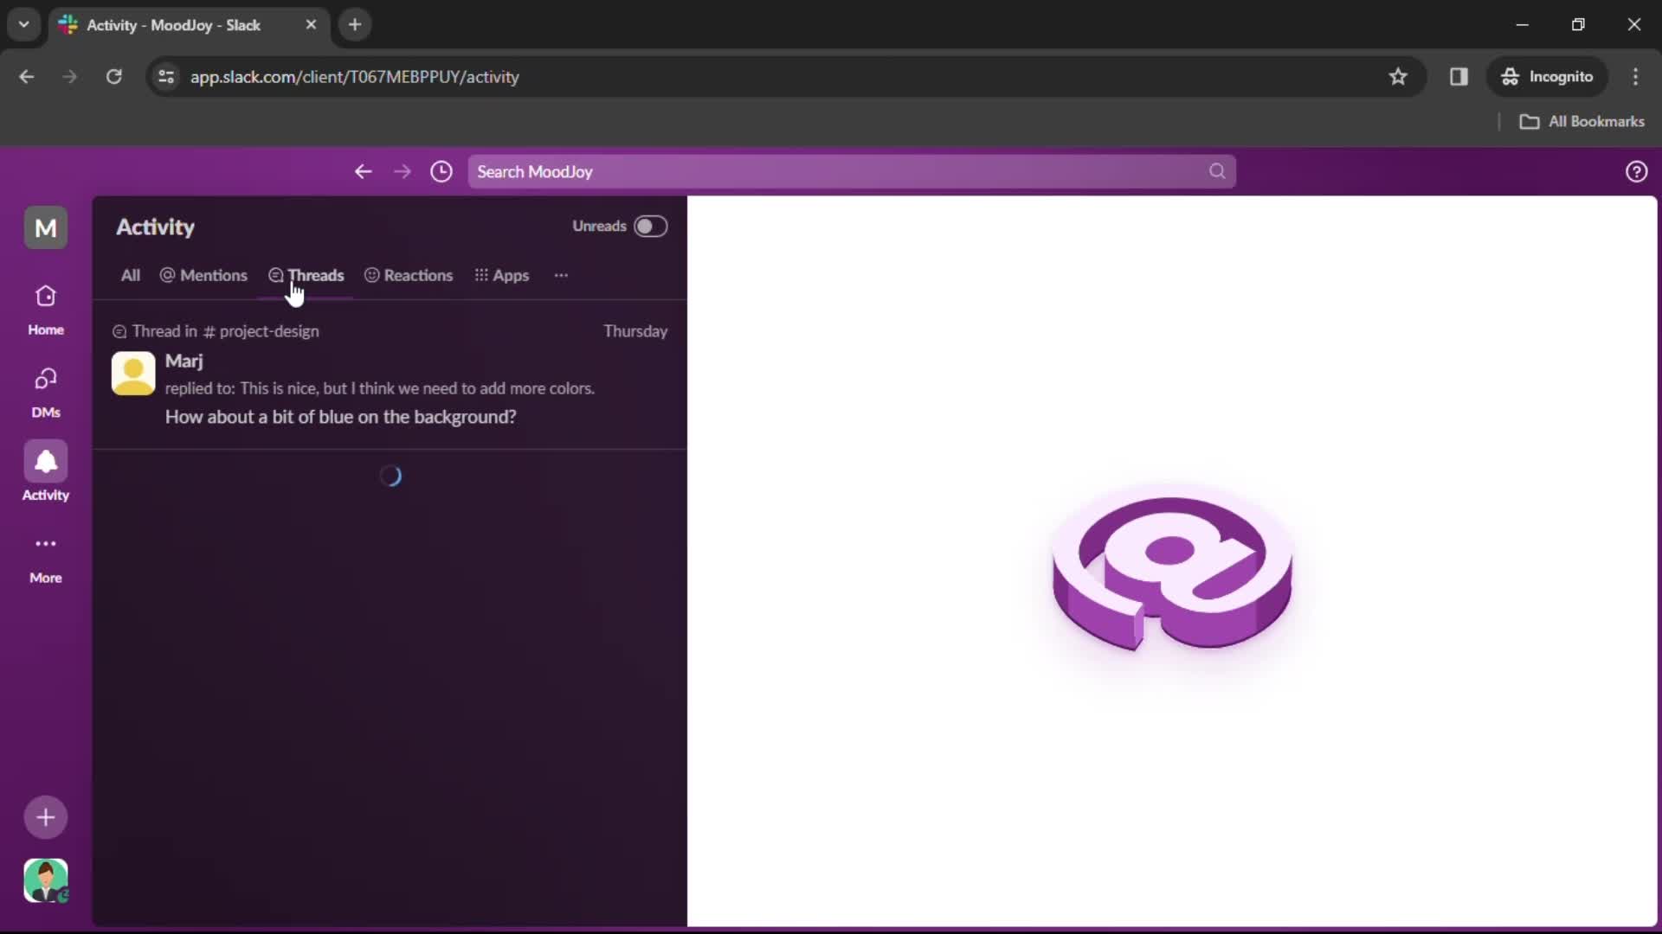The width and height of the screenshot is (1662, 934).
Task: Click thread in #project-design
Action: click(x=225, y=330)
